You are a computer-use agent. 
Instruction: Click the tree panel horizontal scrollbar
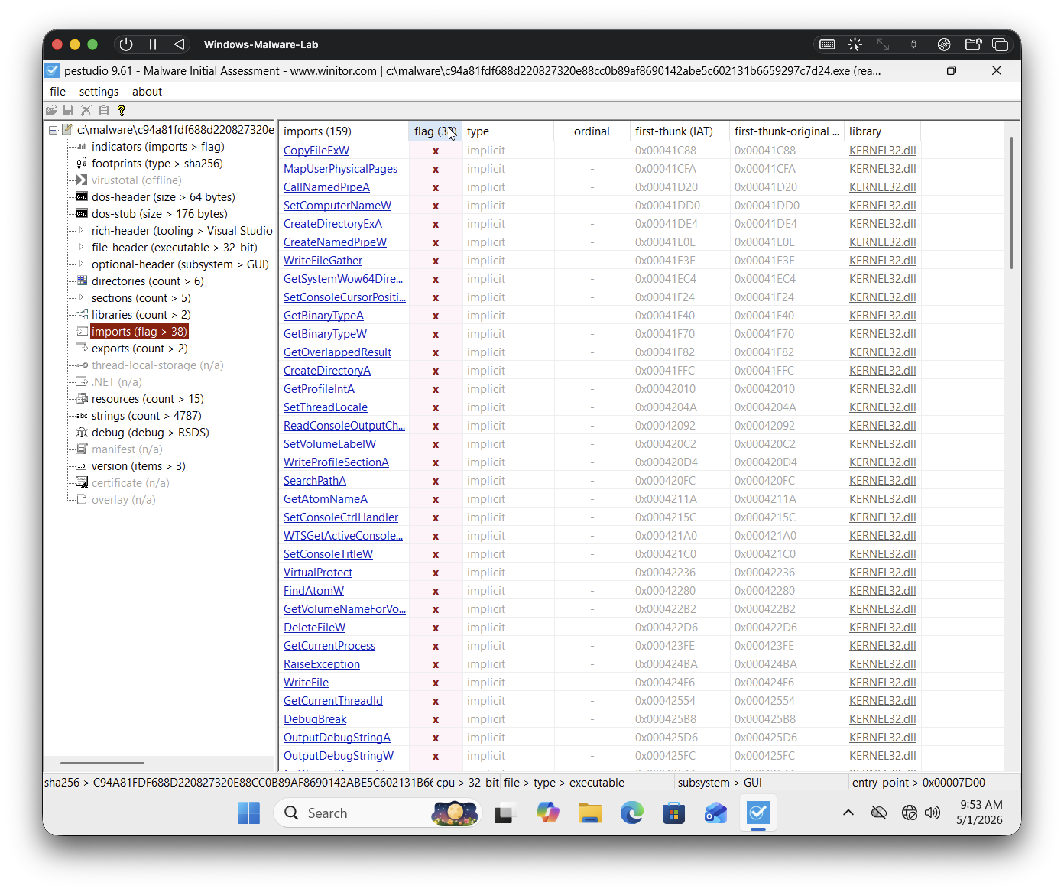pyautogui.click(x=102, y=762)
